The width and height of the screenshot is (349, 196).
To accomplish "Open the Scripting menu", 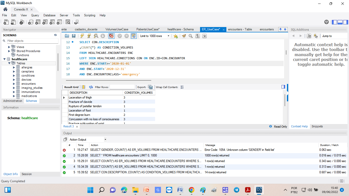I will coord(90,15).
